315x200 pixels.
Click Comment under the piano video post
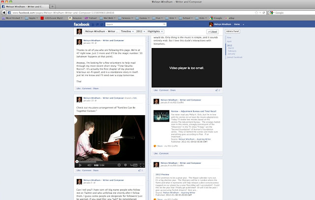coord(87,171)
